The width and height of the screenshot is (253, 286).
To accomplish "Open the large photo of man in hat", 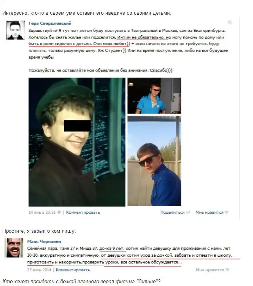I will (77, 142).
